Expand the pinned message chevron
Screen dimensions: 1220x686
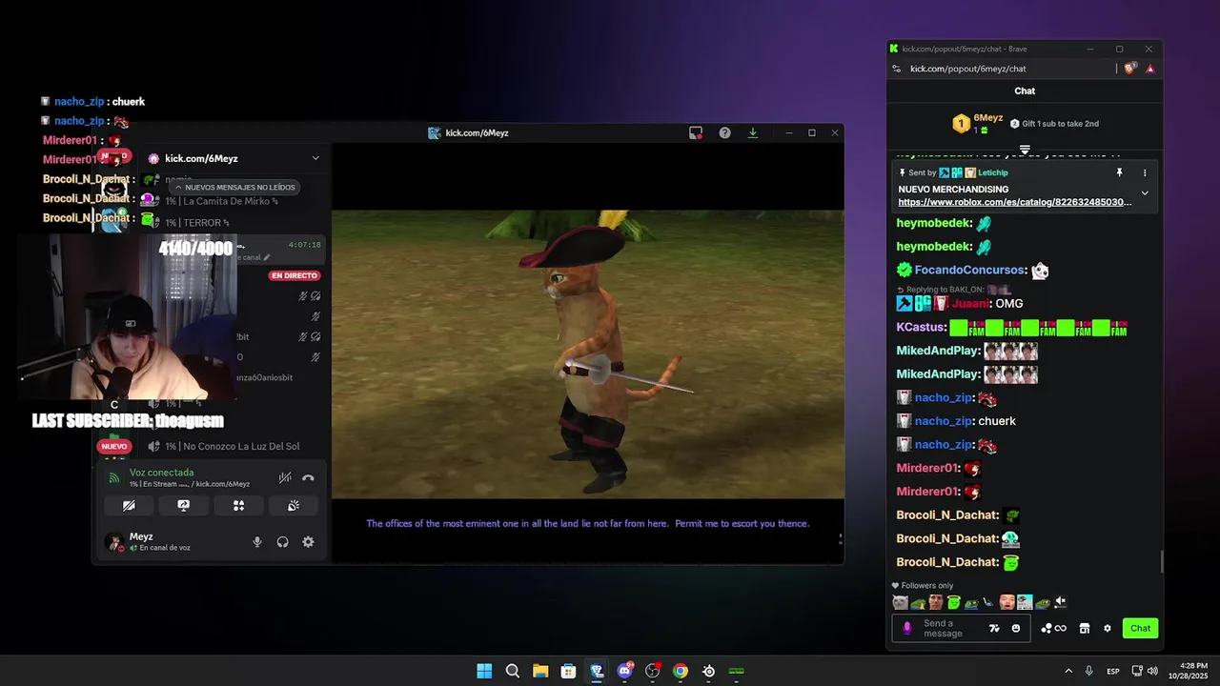[x=1145, y=193]
